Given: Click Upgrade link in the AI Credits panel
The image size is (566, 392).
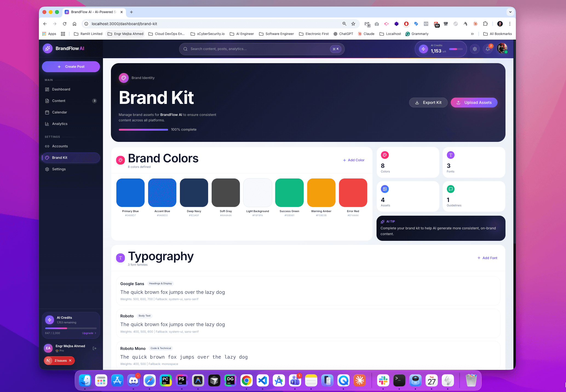Looking at the screenshot, I should click(x=87, y=333).
